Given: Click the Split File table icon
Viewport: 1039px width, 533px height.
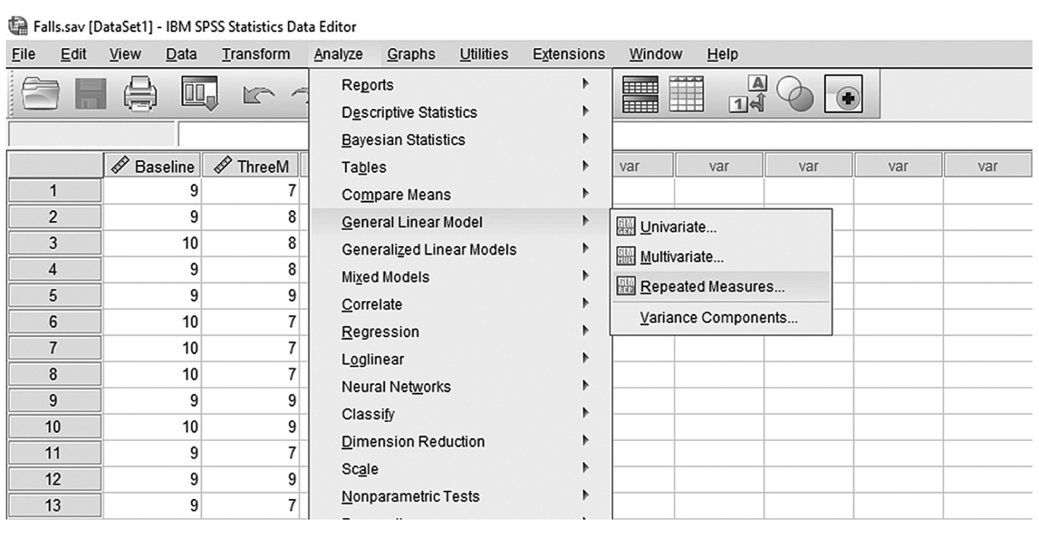Looking at the screenshot, I should pyautogui.click(x=640, y=94).
